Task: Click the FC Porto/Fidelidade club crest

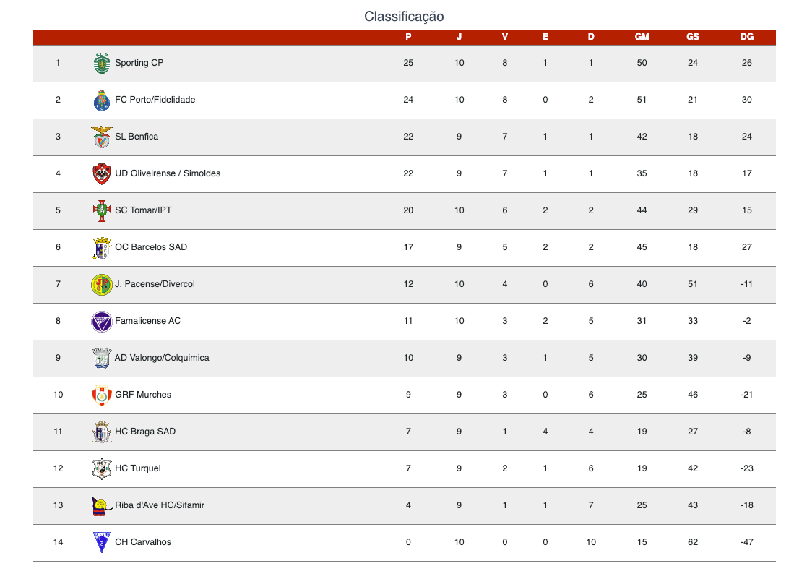Action: click(102, 100)
